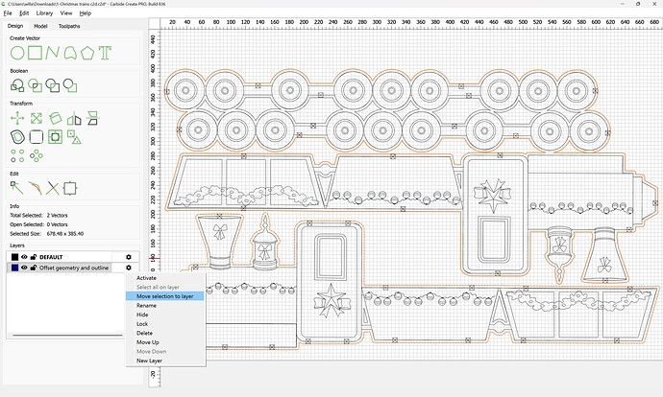Select the Rectangle create vector tool

36,52
